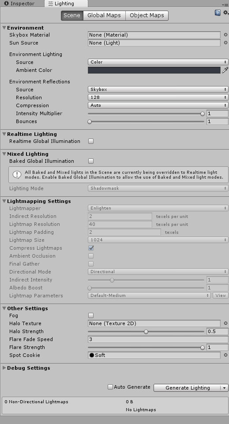
Task: Enable Baked Global Illumination
Action: click(91, 161)
